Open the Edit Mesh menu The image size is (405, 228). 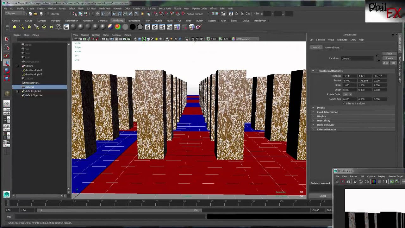(x=91, y=9)
